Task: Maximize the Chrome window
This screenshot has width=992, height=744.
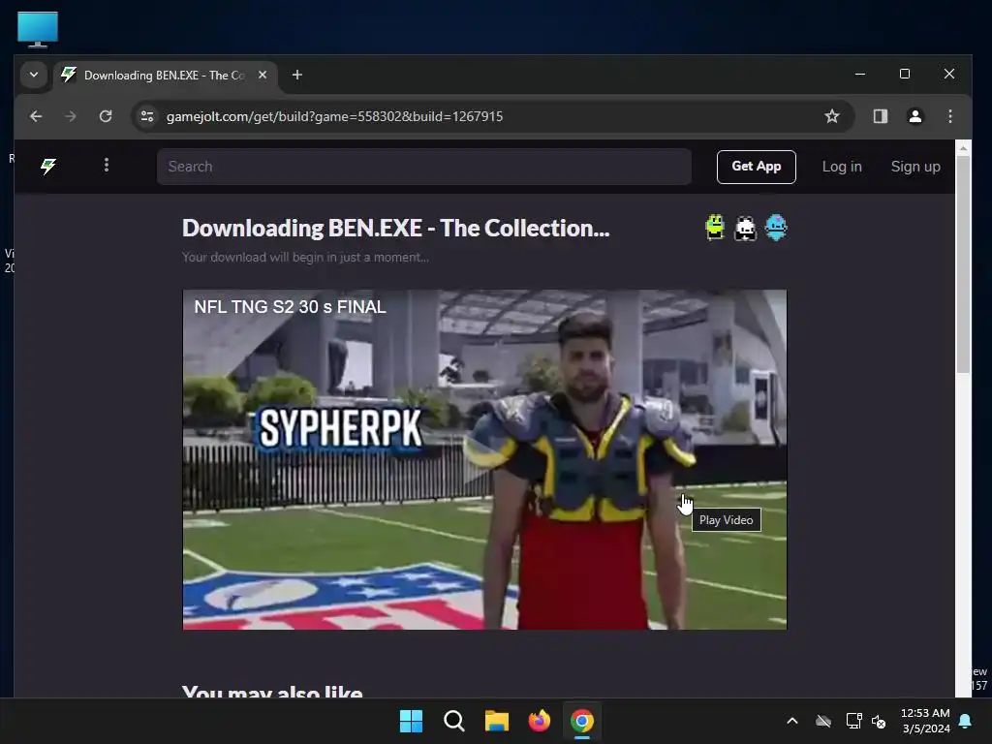Action: (x=905, y=74)
